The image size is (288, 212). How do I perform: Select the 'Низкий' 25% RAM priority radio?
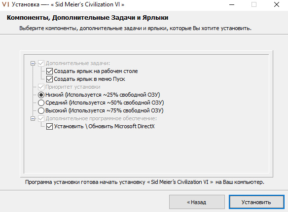coord(41,95)
